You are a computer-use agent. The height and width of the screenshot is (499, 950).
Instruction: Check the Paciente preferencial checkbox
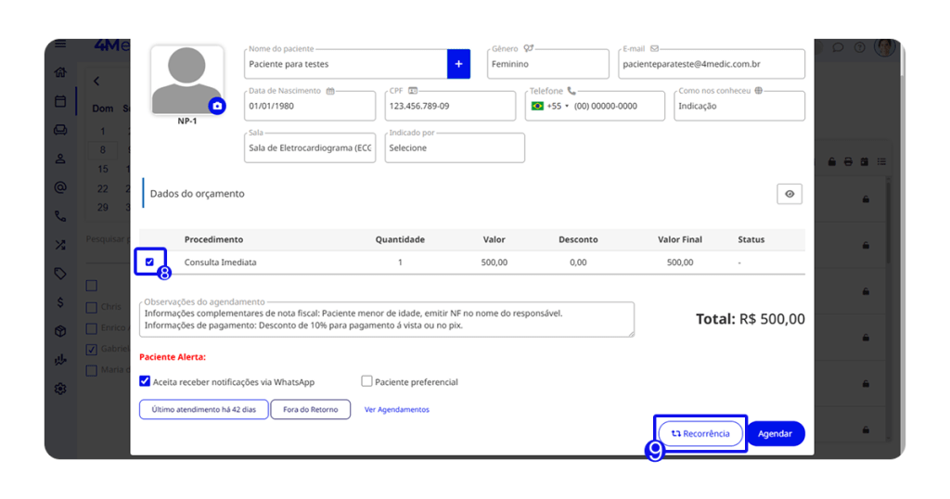[366, 381]
